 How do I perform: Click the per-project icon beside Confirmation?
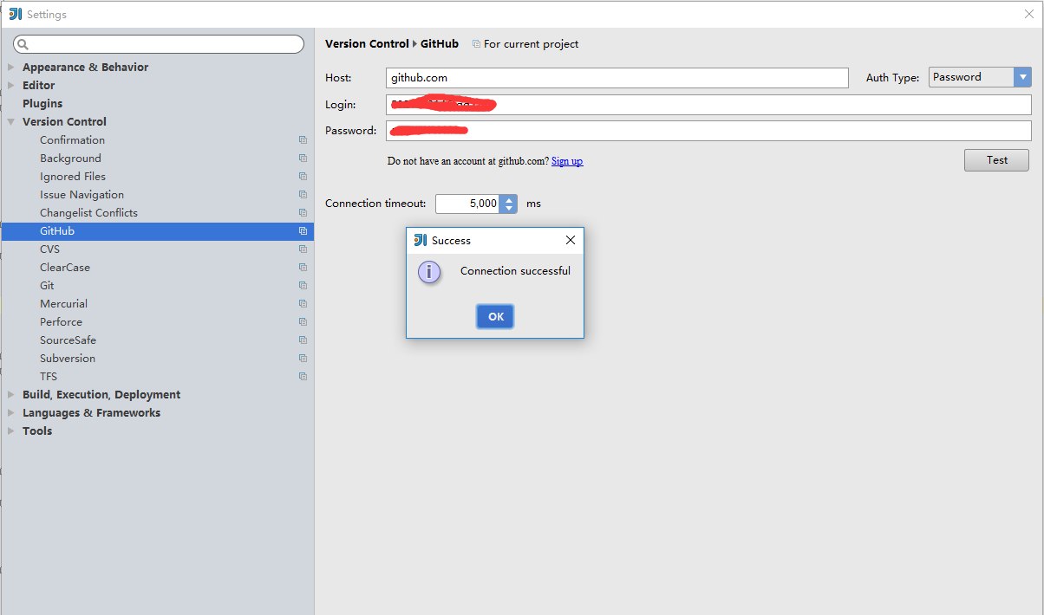(x=303, y=140)
